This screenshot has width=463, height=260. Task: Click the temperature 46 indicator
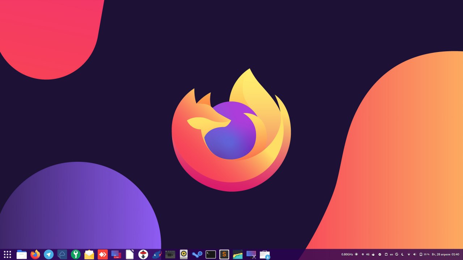click(368, 255)
